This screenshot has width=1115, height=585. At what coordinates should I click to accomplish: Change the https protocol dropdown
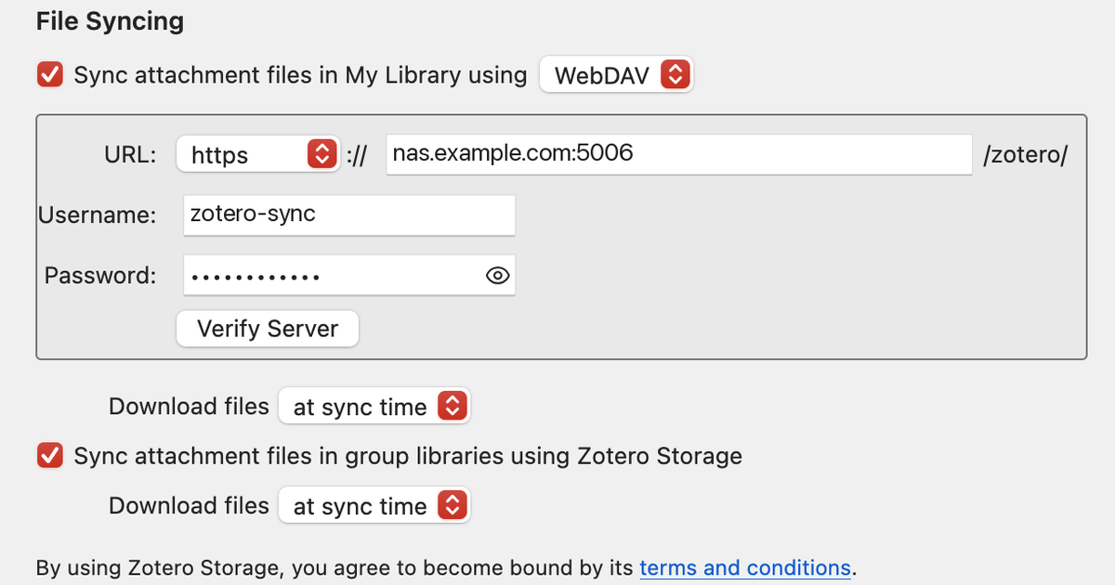[256, 154]
